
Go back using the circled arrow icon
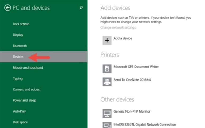point(7,8)
